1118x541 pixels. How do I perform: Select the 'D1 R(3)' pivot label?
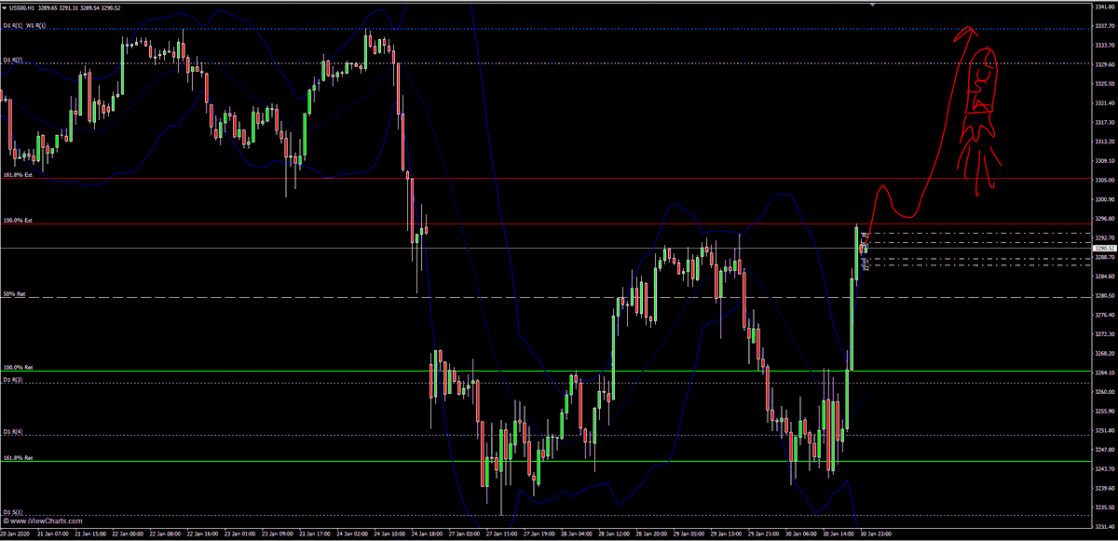click(x=13, y=380)
